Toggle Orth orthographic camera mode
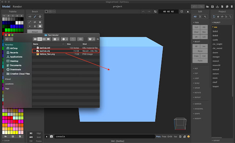The height and width of the screenshot is (143, 235). [x=170, y=136]
